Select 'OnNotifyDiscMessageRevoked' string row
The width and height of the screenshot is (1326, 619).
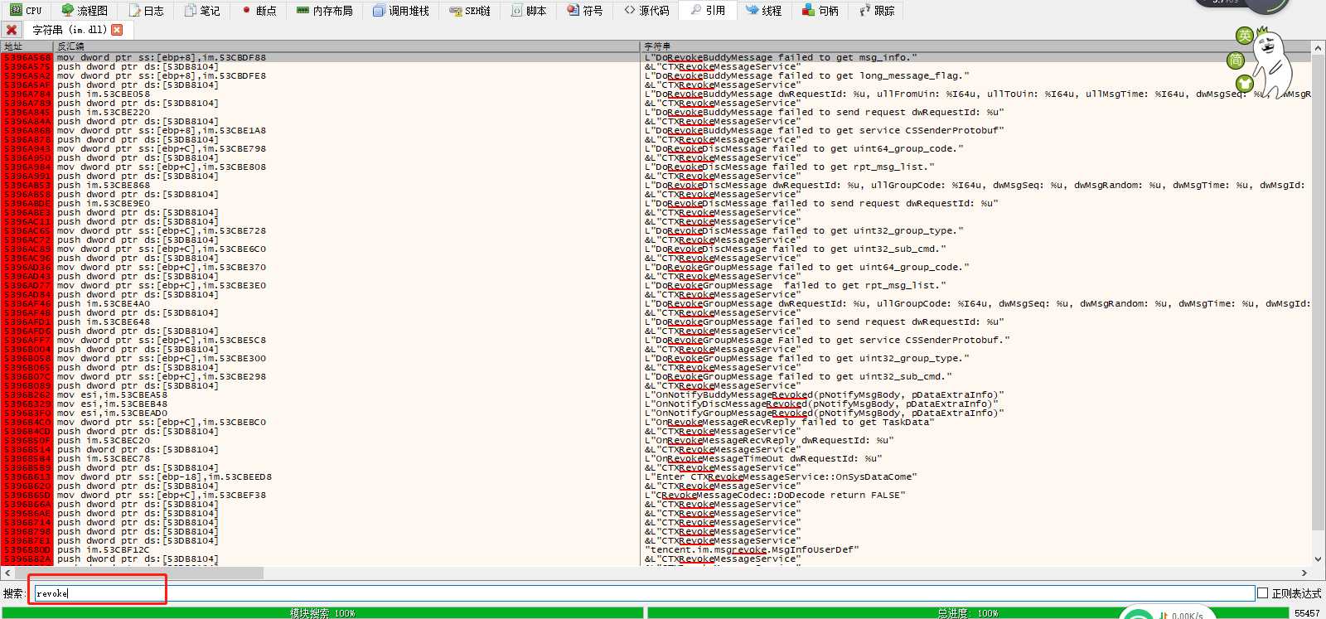click(x=820, y=404)
